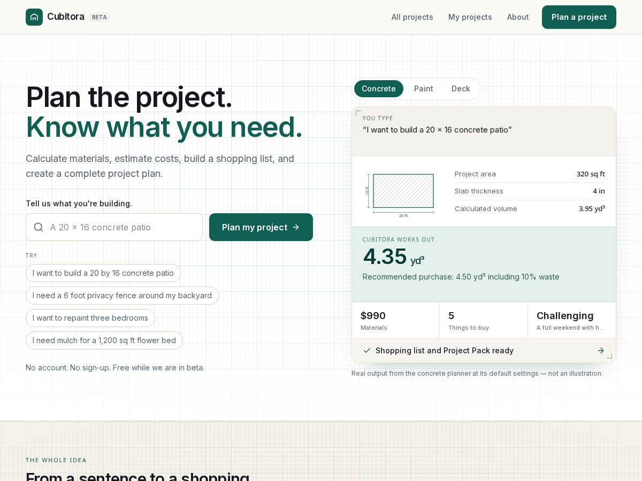
Task: Go to My projects
Action: click(x=470, y=17)
